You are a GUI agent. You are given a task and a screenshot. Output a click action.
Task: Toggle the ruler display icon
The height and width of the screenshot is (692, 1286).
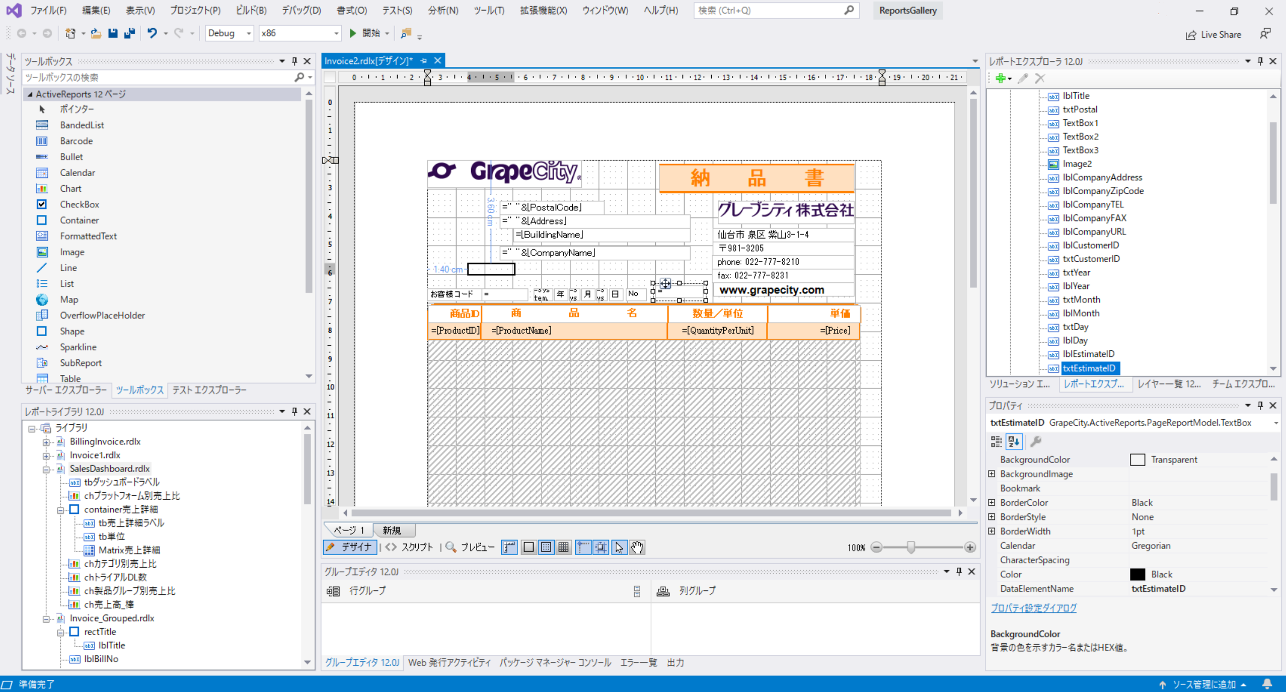click(509, 547)
